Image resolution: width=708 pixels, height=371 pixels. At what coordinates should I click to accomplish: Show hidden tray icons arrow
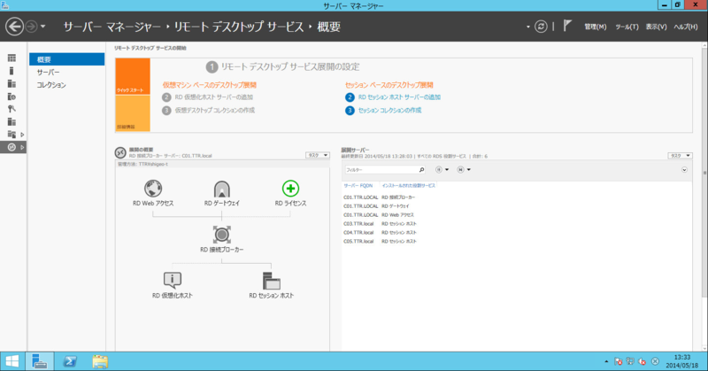(x=606, y=361)
